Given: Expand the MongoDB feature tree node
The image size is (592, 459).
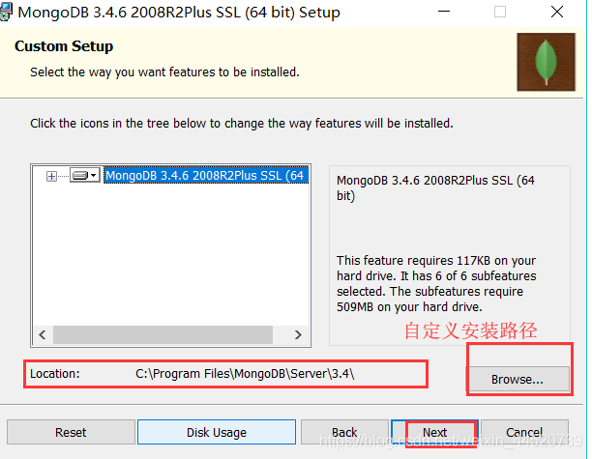Looking at the screenshot, I should point(51,176).
